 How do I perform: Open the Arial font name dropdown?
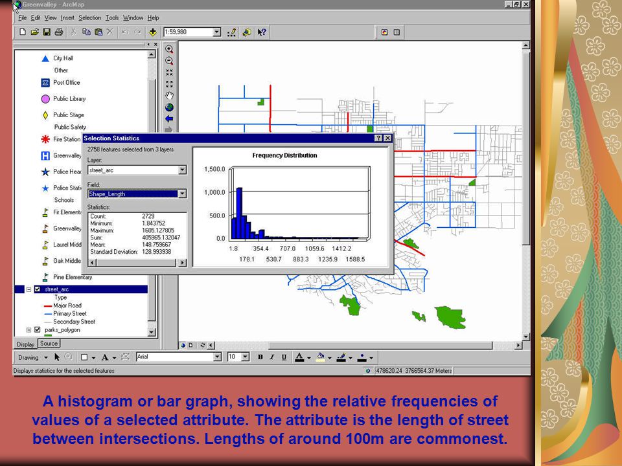click(x=217, y=357)
